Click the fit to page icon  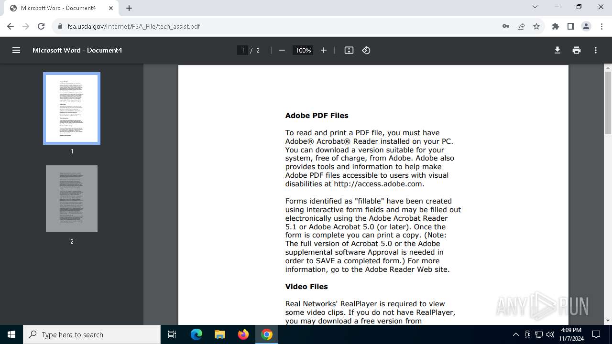349,50
